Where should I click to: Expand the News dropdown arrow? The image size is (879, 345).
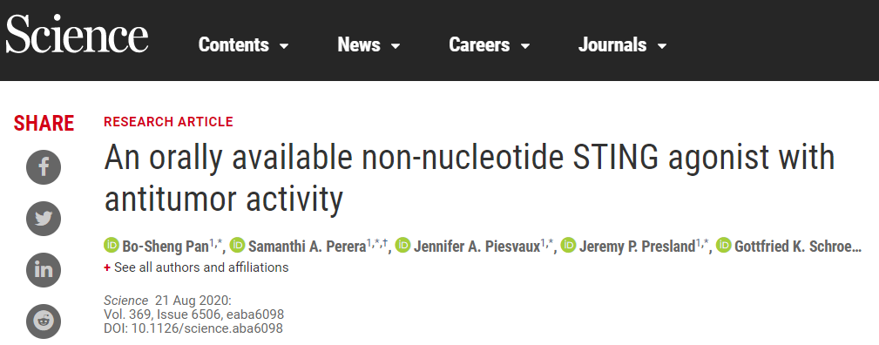point(396,46)
